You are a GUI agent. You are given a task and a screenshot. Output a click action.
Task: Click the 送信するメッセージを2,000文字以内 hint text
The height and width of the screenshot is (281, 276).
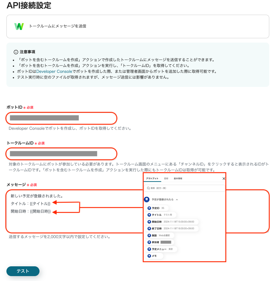(59, 237)
